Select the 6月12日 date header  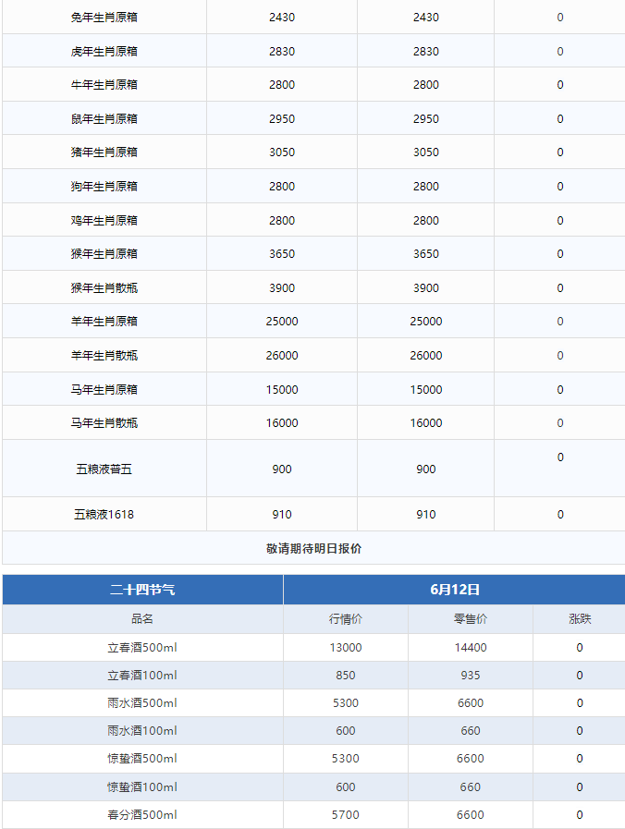click(x=454, y=590)
